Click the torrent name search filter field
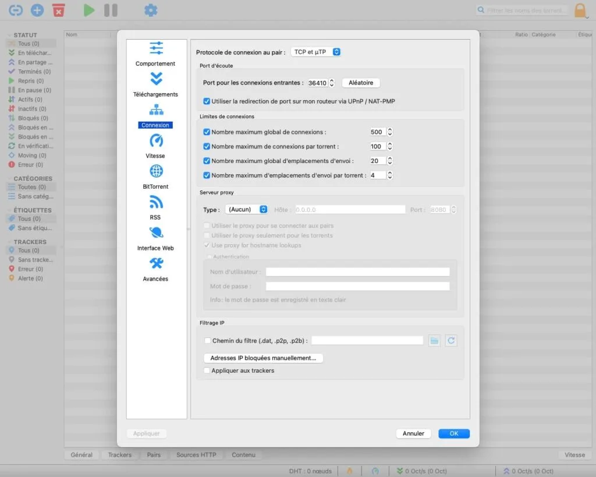 (523, 10)
